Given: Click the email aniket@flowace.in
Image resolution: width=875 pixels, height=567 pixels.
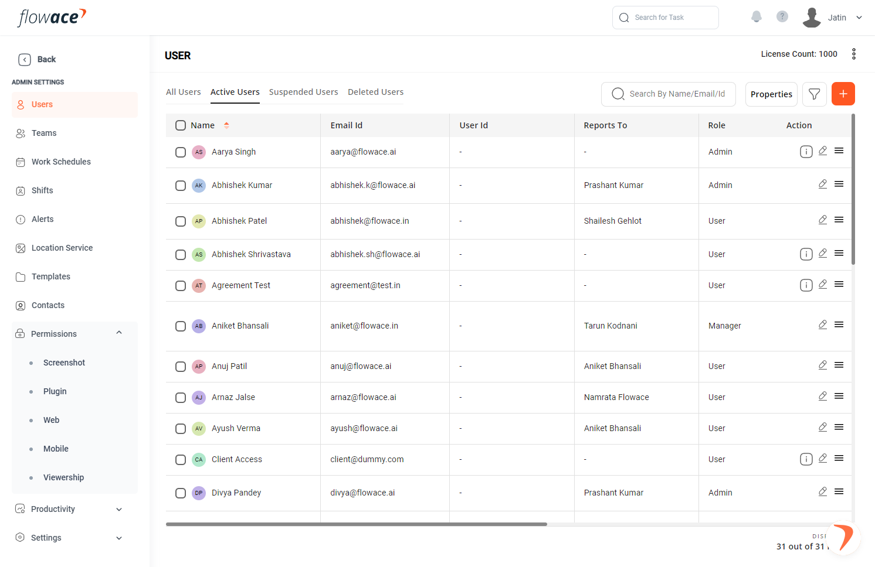Looking at the screenshot, I should pos(364,326).
